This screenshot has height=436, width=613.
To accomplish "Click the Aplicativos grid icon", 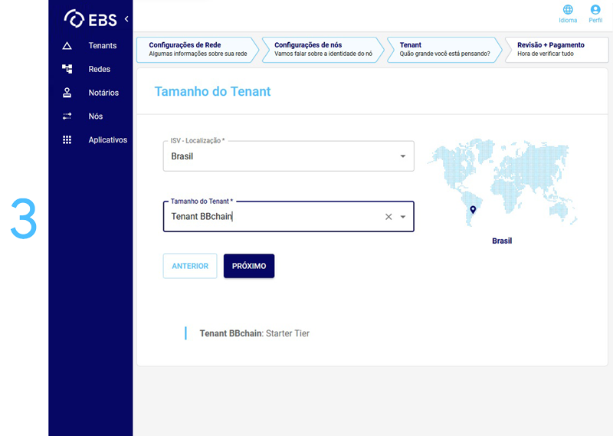I will pos(67,140).
